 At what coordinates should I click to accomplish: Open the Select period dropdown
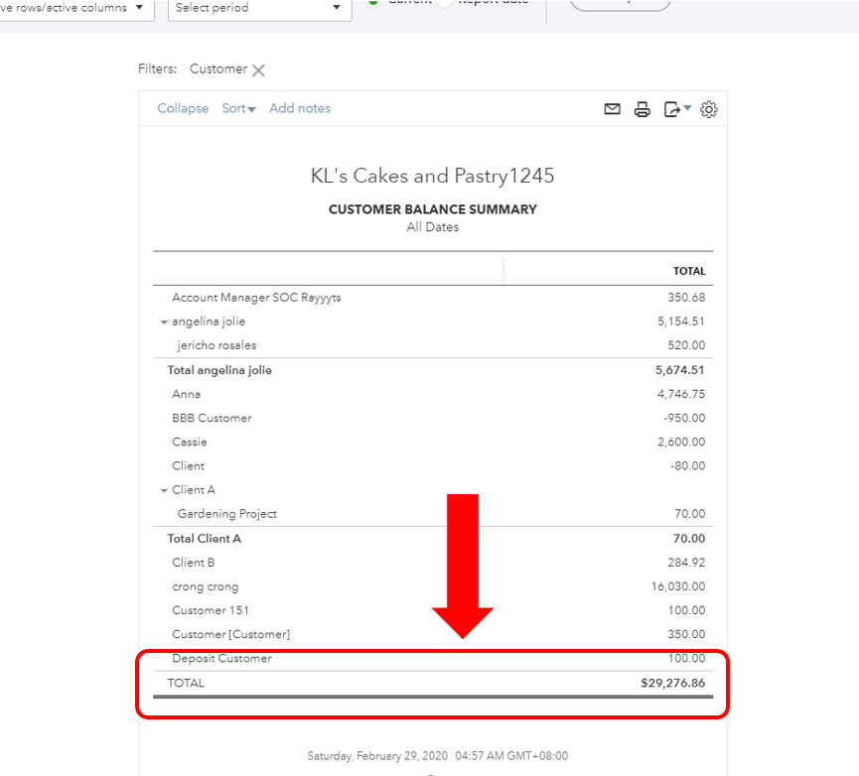tap(259, 10)
